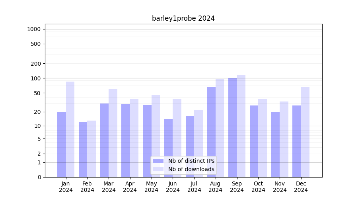Select the 0 y-axis tick label

pyautogui.click(x=39, y=177)
